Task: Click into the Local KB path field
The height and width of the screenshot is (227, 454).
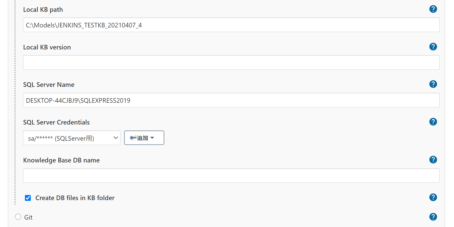Action: coord(231,25)
